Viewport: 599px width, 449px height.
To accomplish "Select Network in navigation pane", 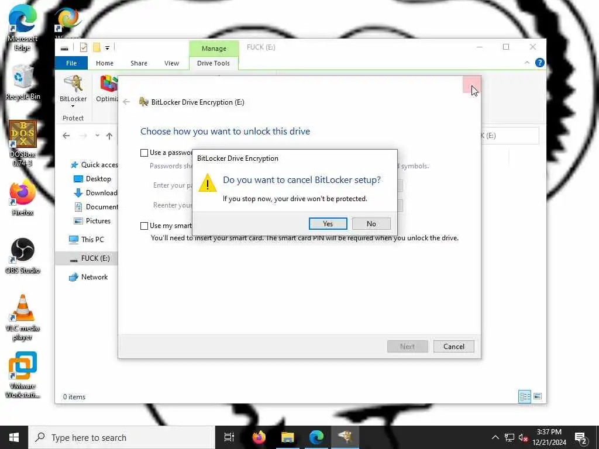I will [x=88, y=277].
